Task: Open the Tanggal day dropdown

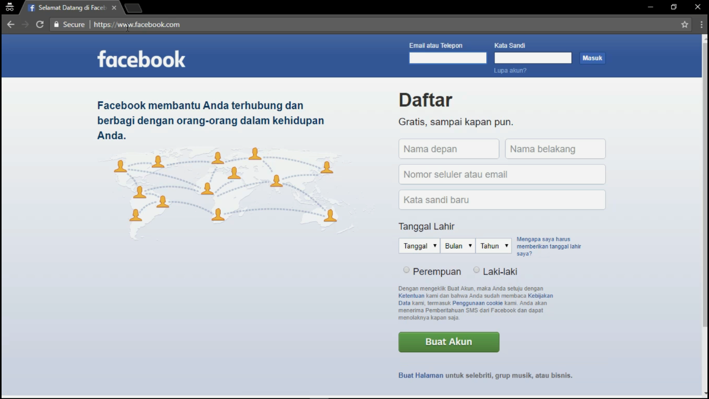Action: click(419, 245)
